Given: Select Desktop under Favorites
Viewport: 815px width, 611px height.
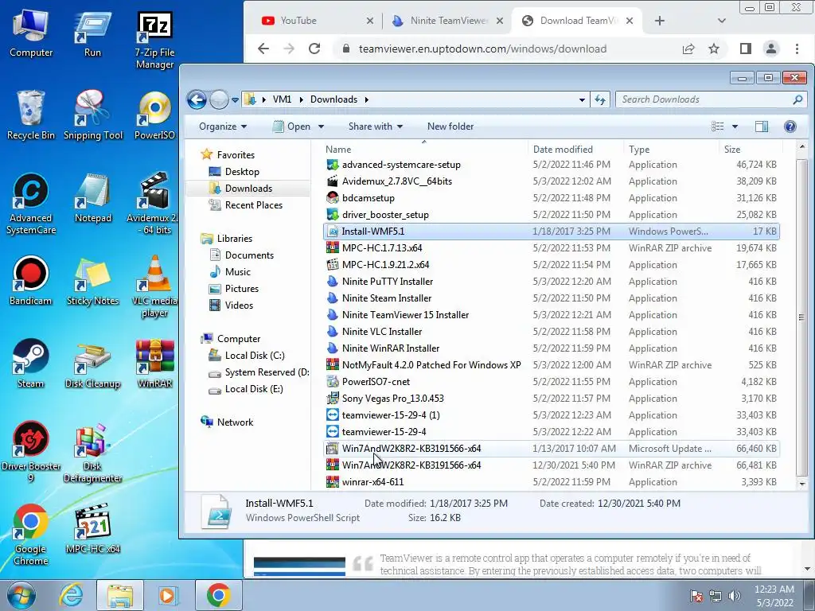Looking at the screenshot, I should point(242,172).
